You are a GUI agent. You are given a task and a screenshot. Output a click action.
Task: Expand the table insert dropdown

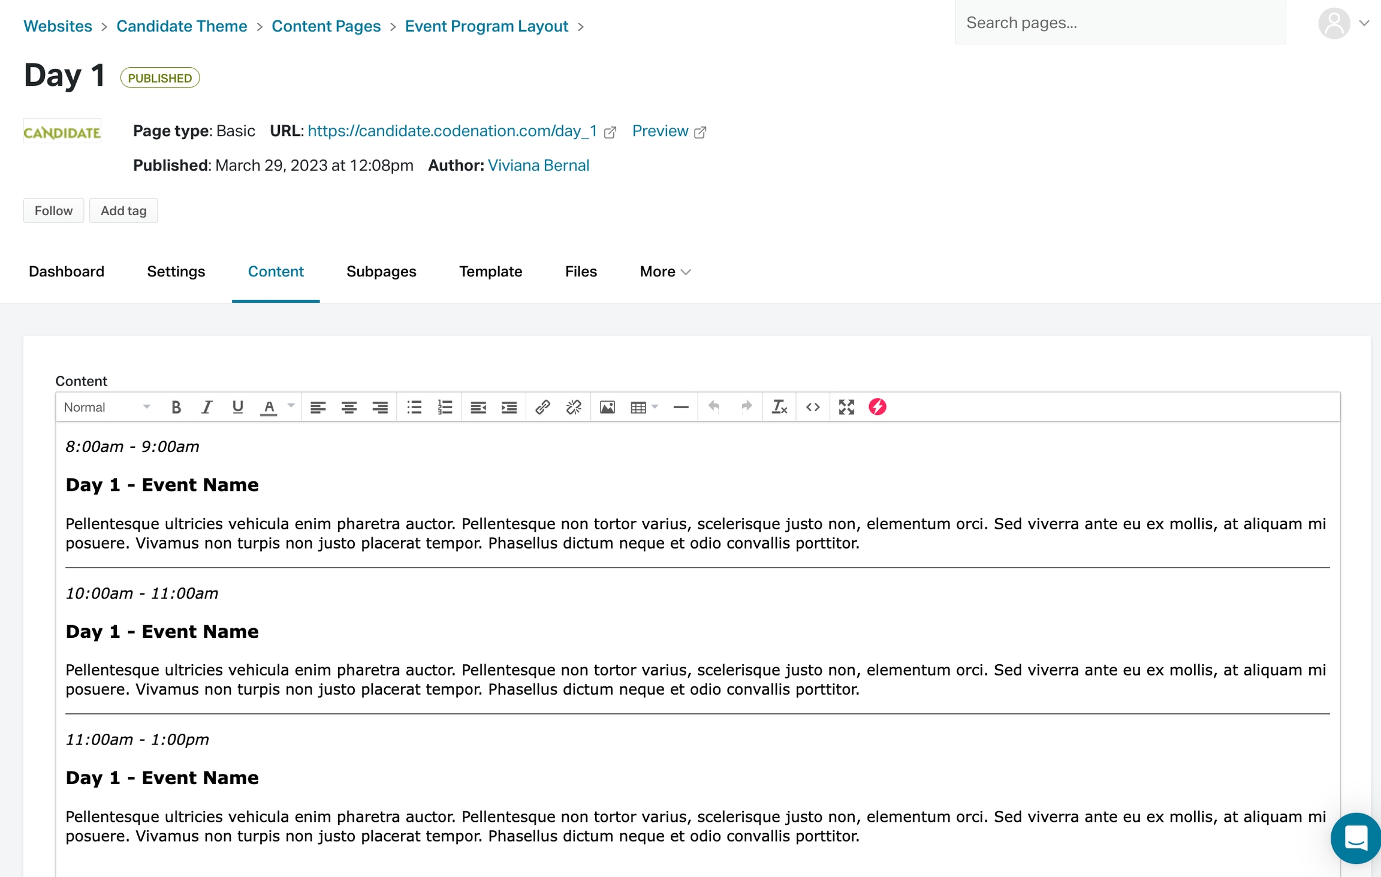pos(655,407)
